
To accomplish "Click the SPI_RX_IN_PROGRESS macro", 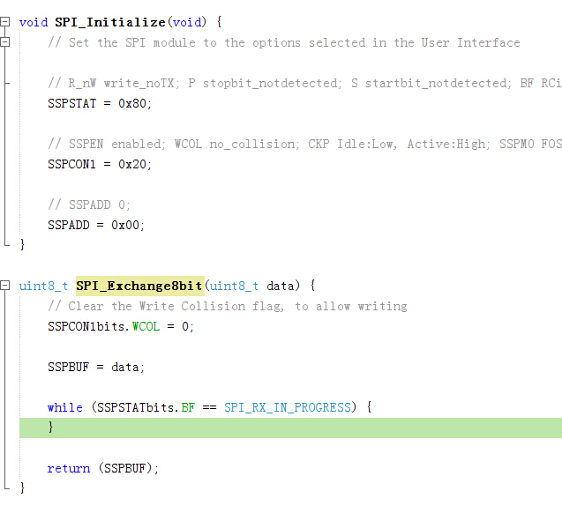I will [x=288, y=407].
